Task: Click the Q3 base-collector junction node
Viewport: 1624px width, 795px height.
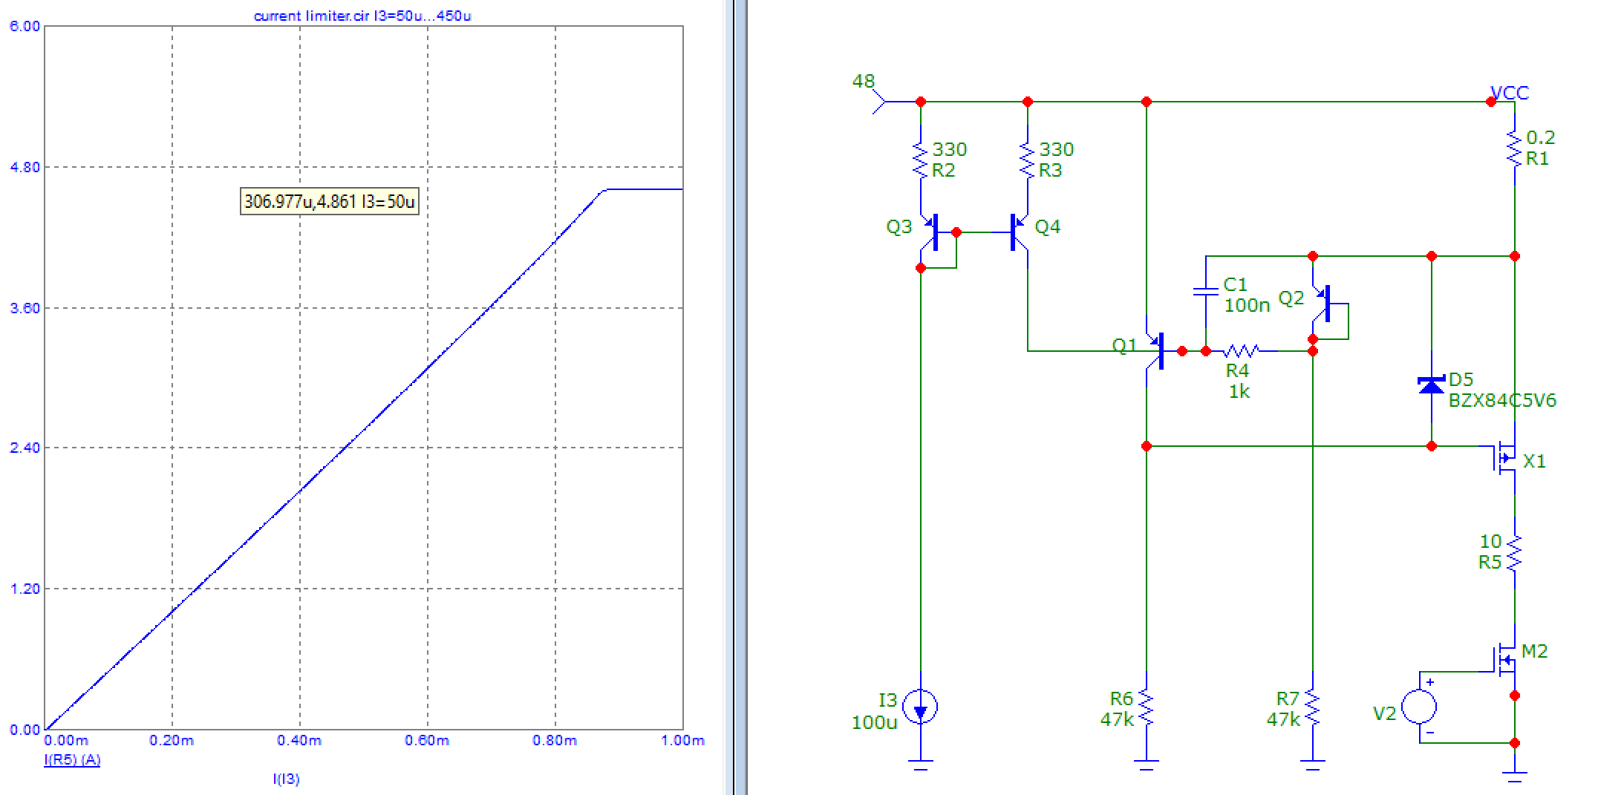Action: (x=956, y=232)
